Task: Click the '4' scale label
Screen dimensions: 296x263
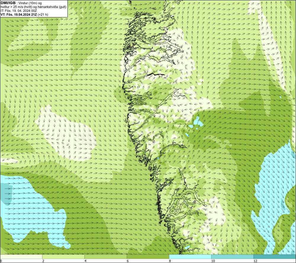Action: pos(86,261)
